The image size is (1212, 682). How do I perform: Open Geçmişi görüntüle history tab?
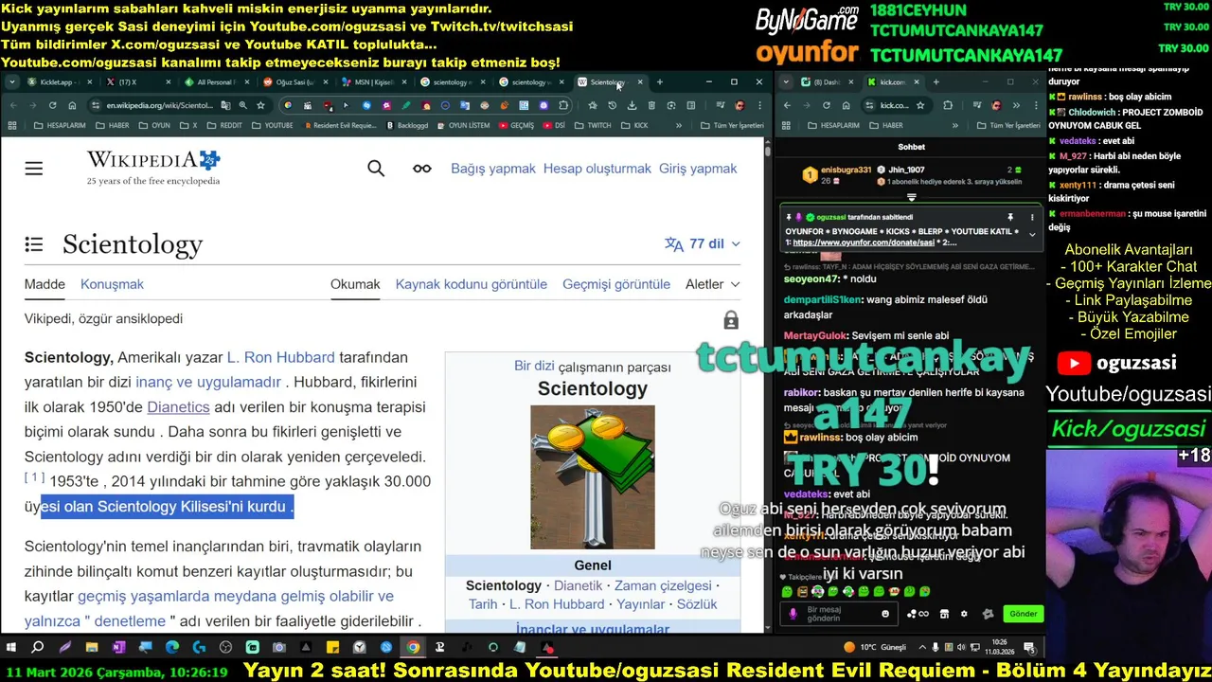(616, 284)
